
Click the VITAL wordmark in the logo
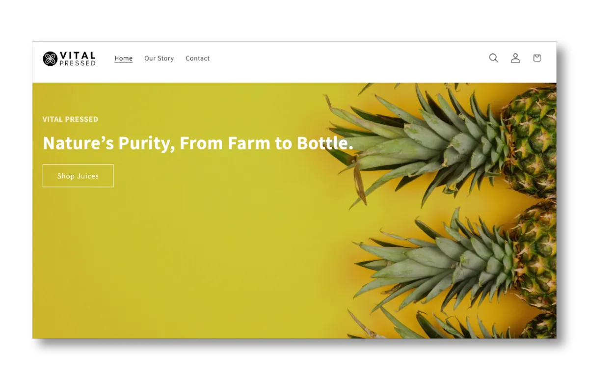pos(78,55)
